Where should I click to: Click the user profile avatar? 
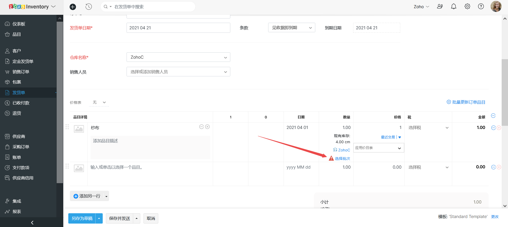click(x=496, y=6)
